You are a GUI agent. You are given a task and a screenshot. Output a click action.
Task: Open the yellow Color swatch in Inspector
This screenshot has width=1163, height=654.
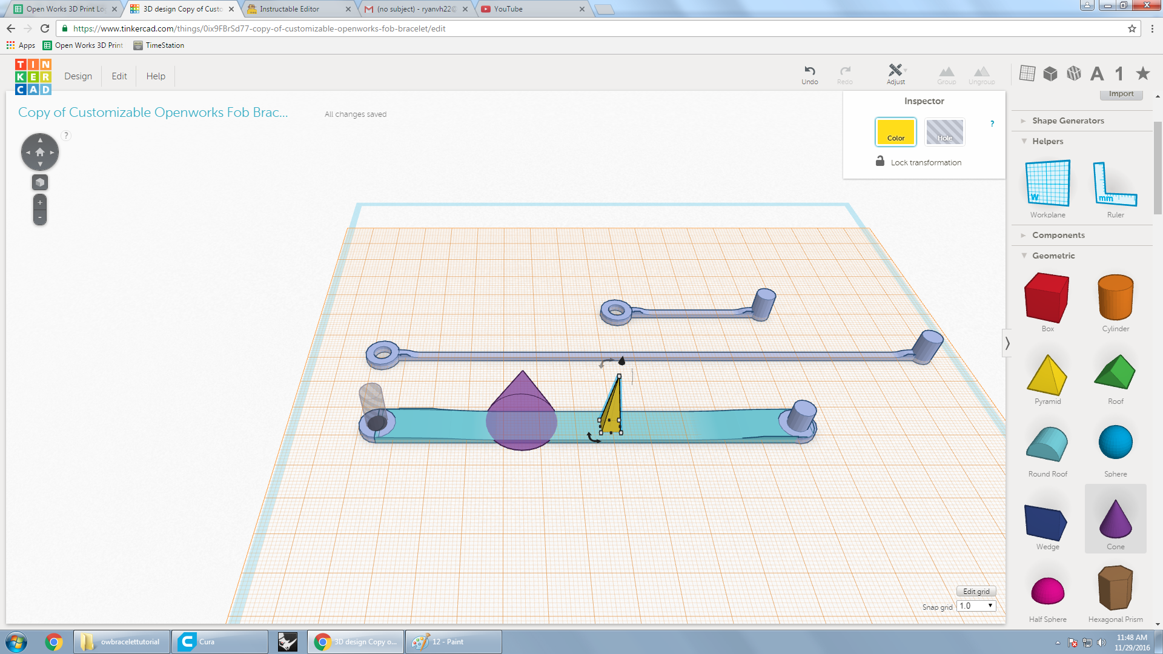[895, 131]
